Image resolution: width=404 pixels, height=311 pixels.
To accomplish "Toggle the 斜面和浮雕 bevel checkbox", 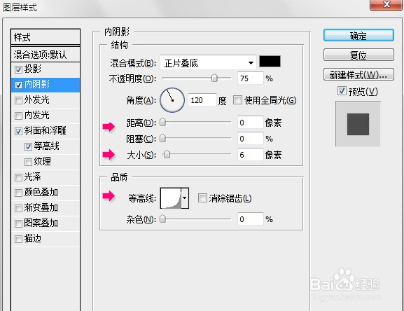I will tap(18, 132).
